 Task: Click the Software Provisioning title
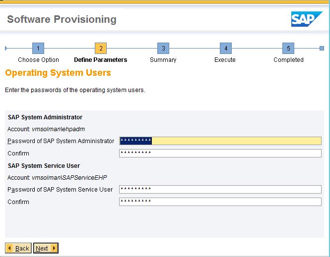click(62, 19)
